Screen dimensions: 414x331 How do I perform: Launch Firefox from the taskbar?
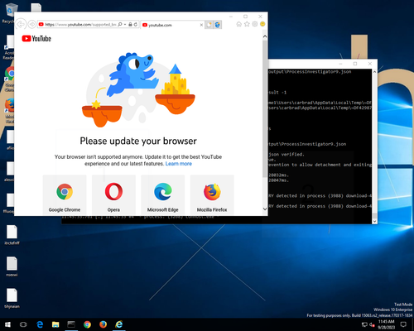pyautogui.click(x=103, y=324)
